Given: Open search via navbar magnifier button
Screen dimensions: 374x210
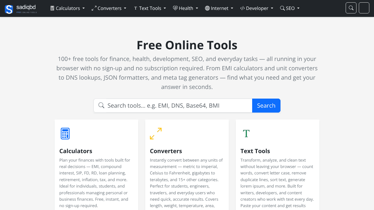Looking at the screenshot, I should 351,8.
